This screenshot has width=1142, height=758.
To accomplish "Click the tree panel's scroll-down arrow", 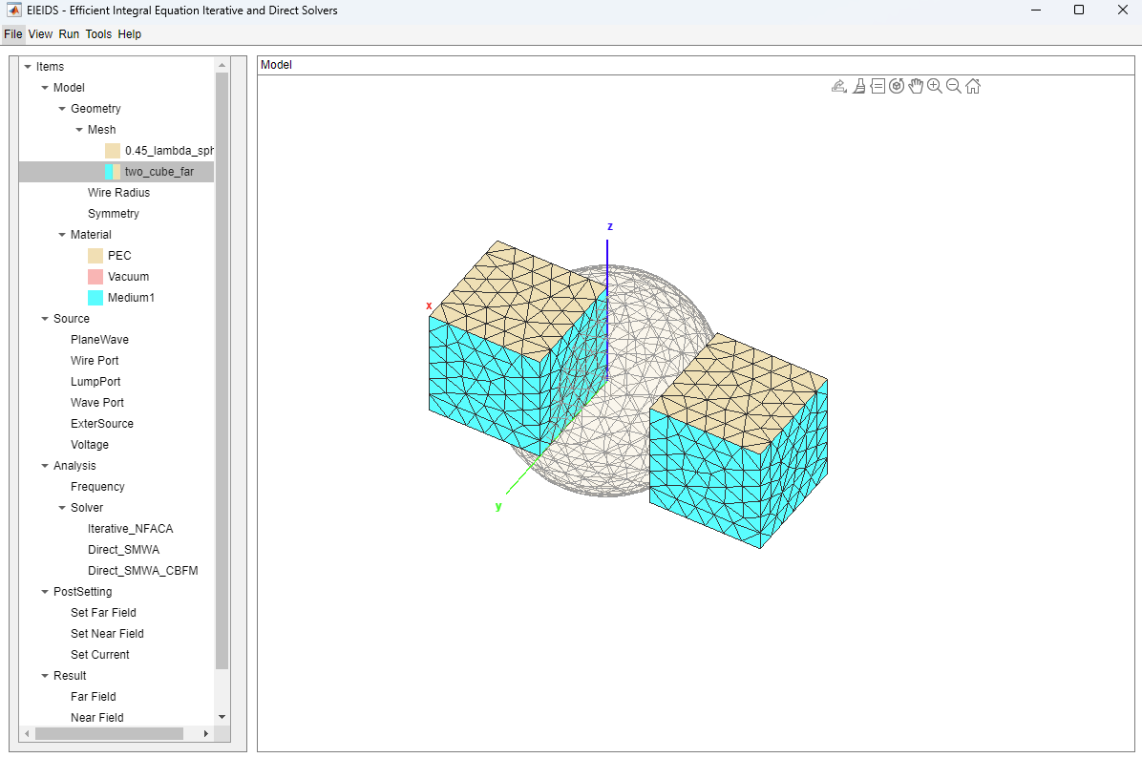I will [222, 717].
